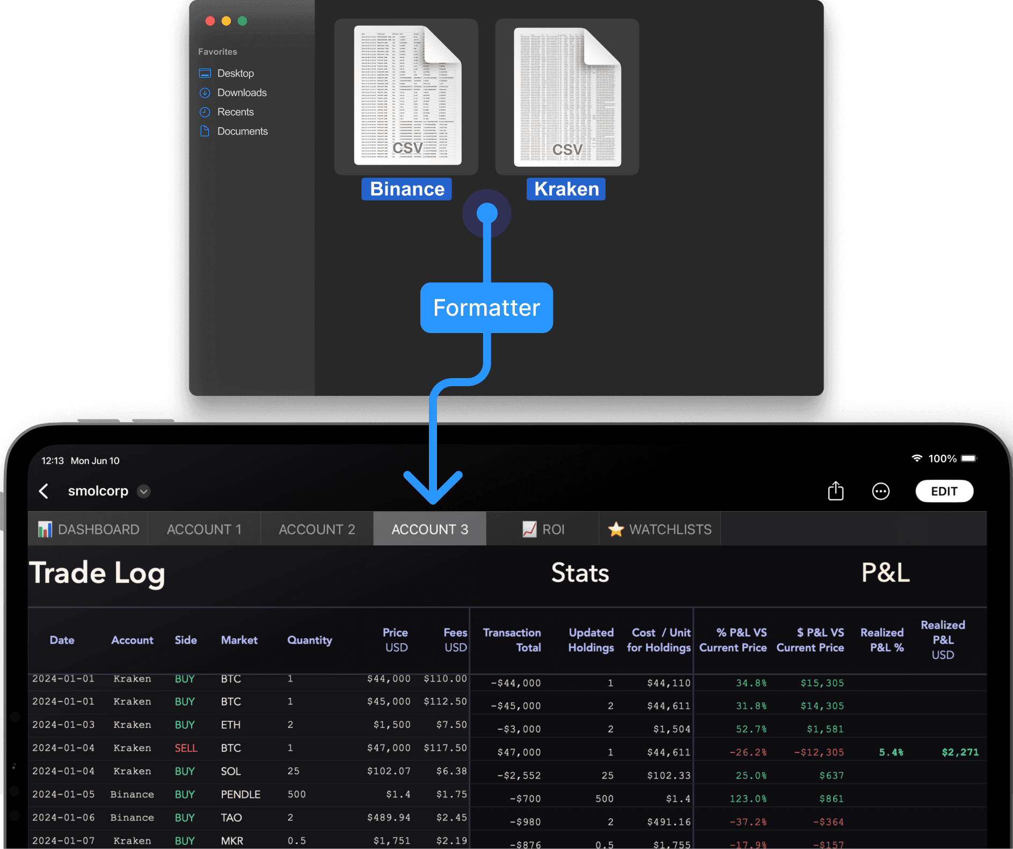The width and height of the screenshot is (1013, 849).
Task: Select the Account column header
Action: [132, 640]
